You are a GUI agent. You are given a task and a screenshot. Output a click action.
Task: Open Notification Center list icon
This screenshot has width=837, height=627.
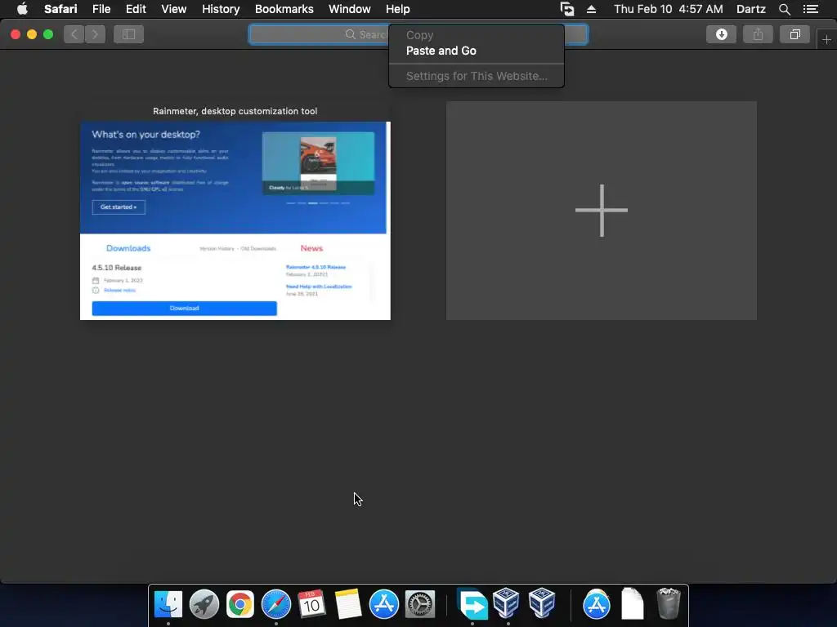click(811, 9)
